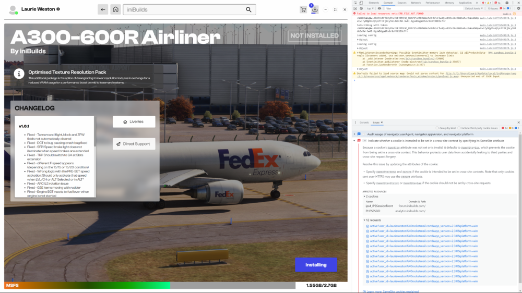Open the first active?user_id request link
This screenshot has height=293, width=522.
pyautogui.click(x=424, y=226)
